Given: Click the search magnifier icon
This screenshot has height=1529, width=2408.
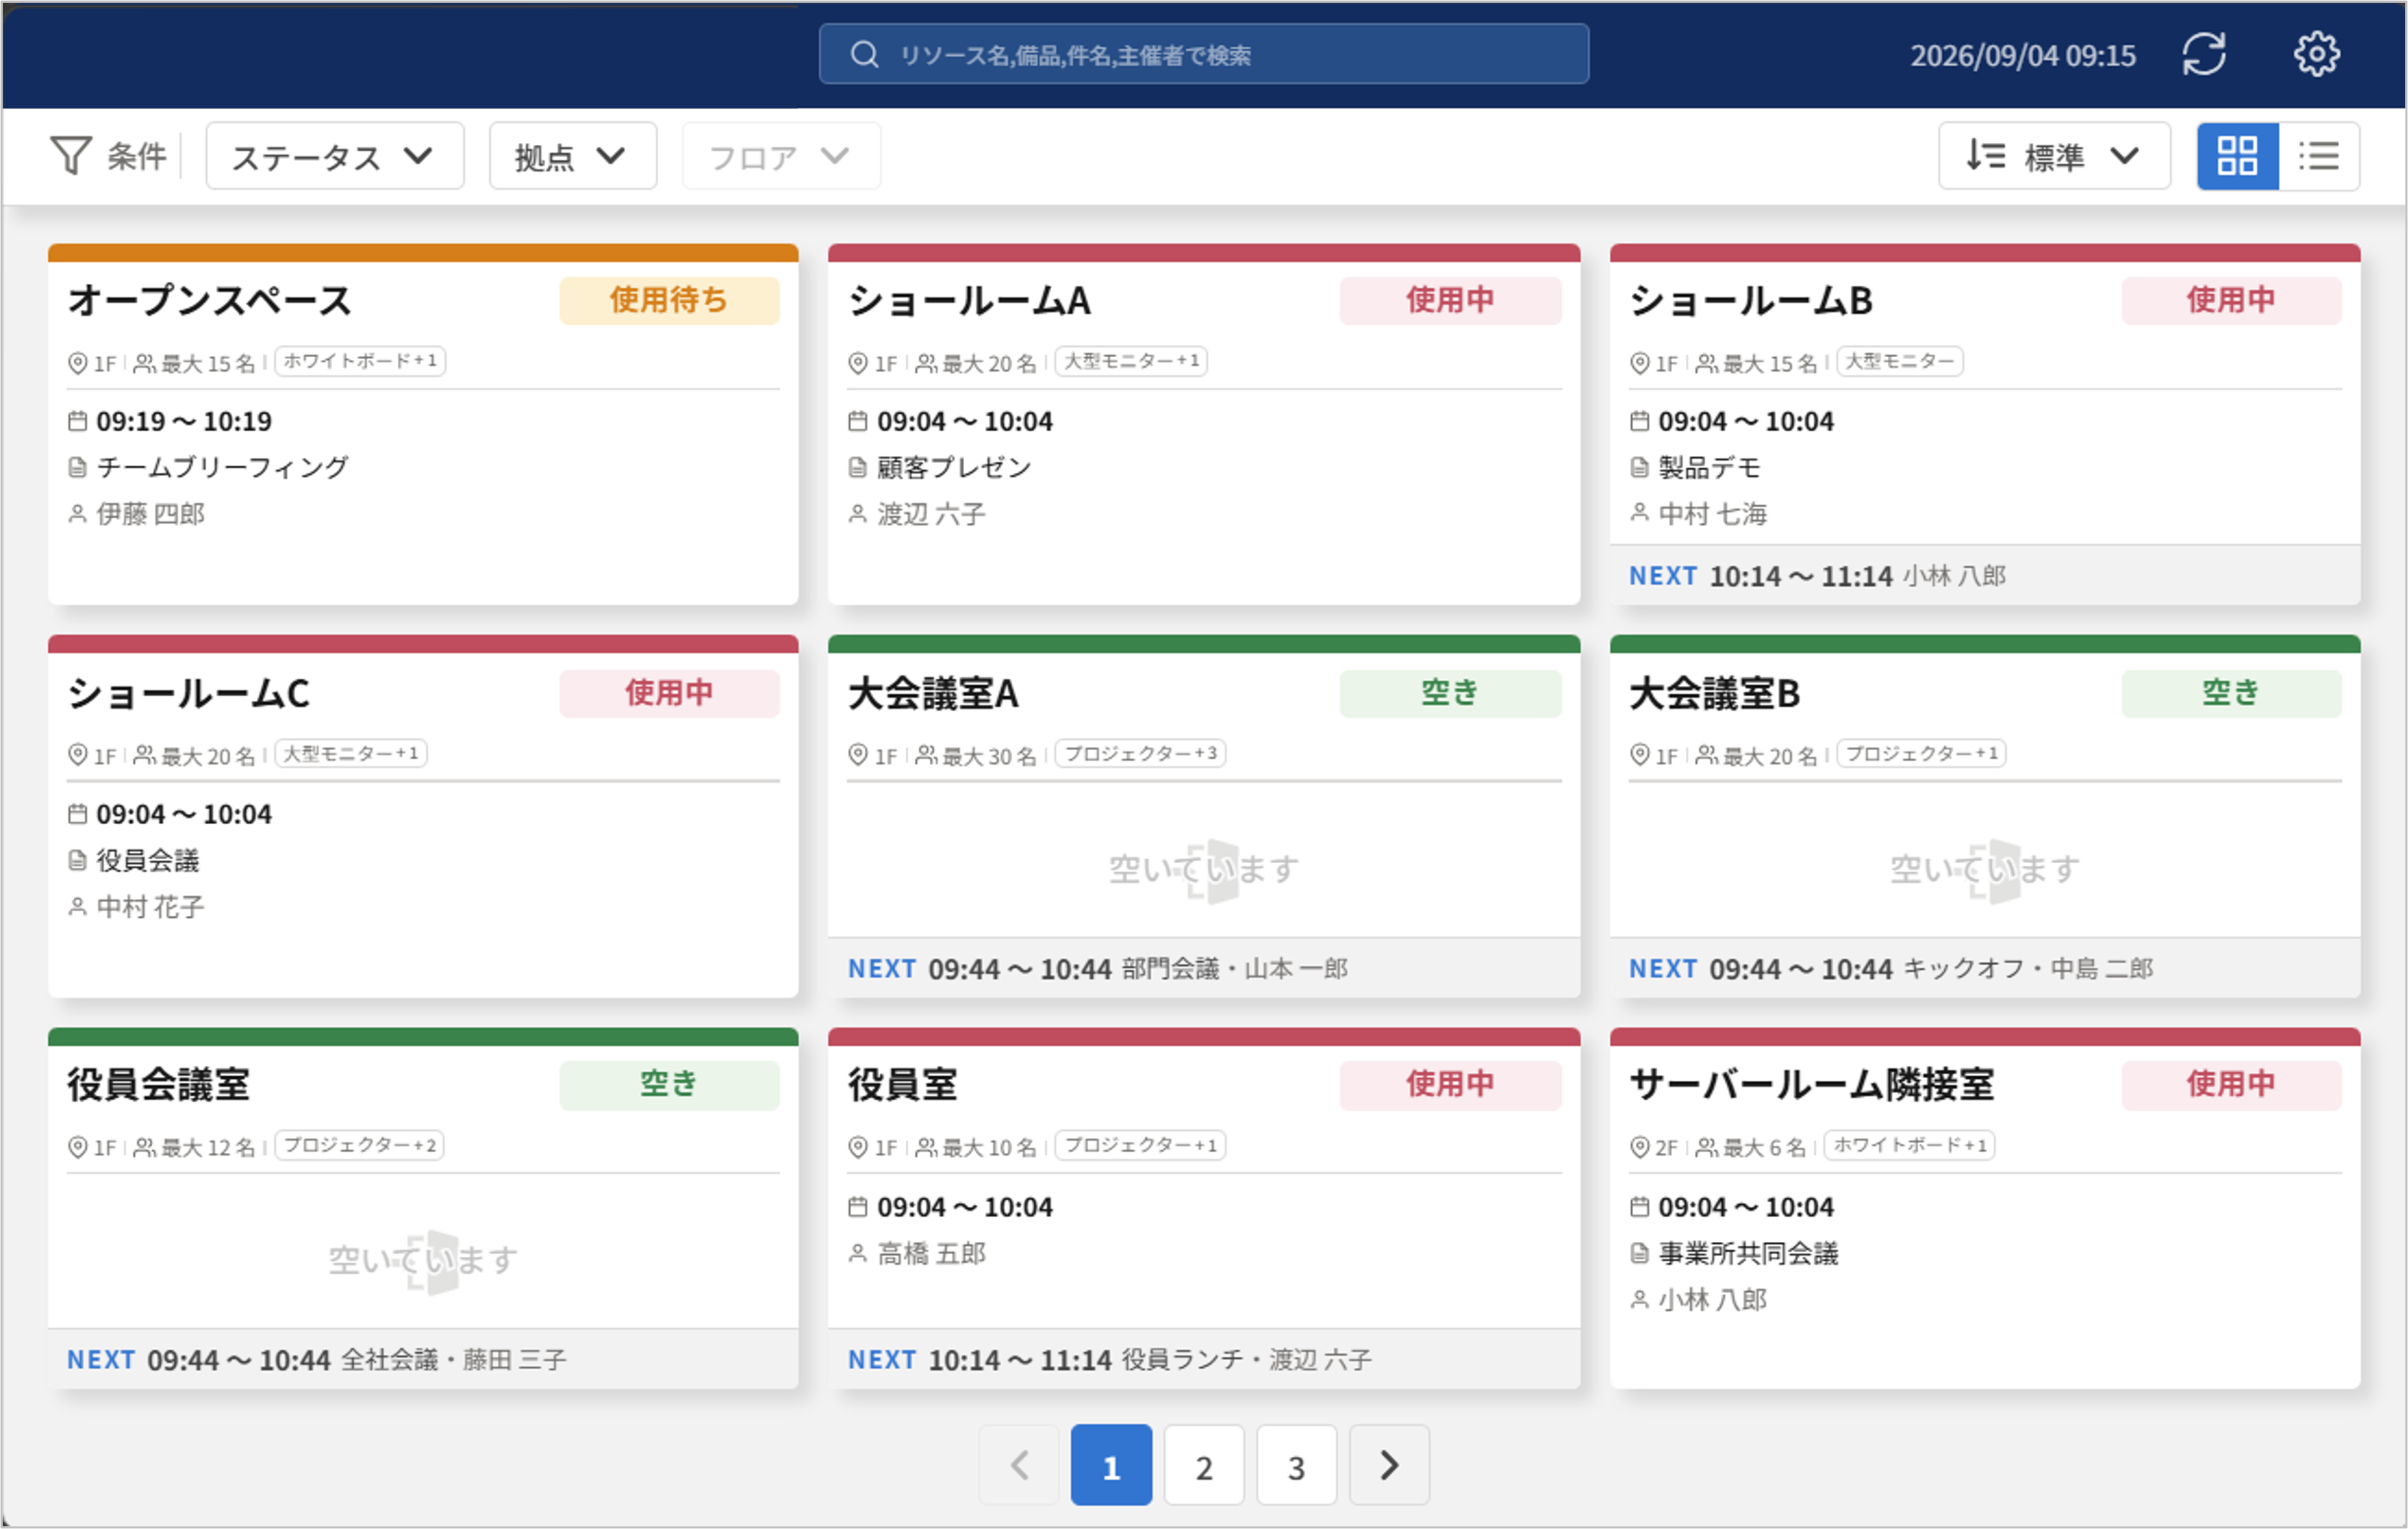Looking at the screenshot, I should [864, 55].
